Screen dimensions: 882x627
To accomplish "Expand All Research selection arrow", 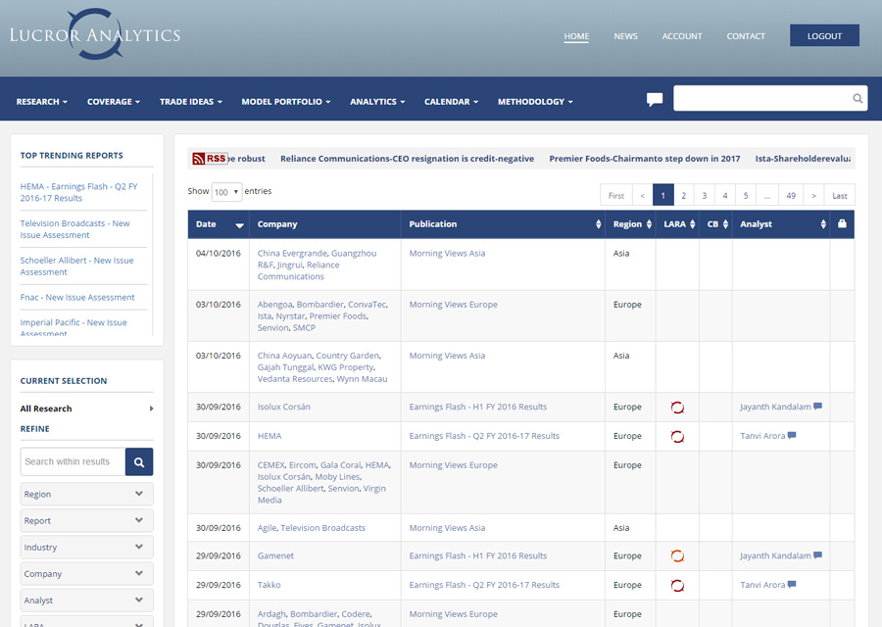I will pos(151,409).
